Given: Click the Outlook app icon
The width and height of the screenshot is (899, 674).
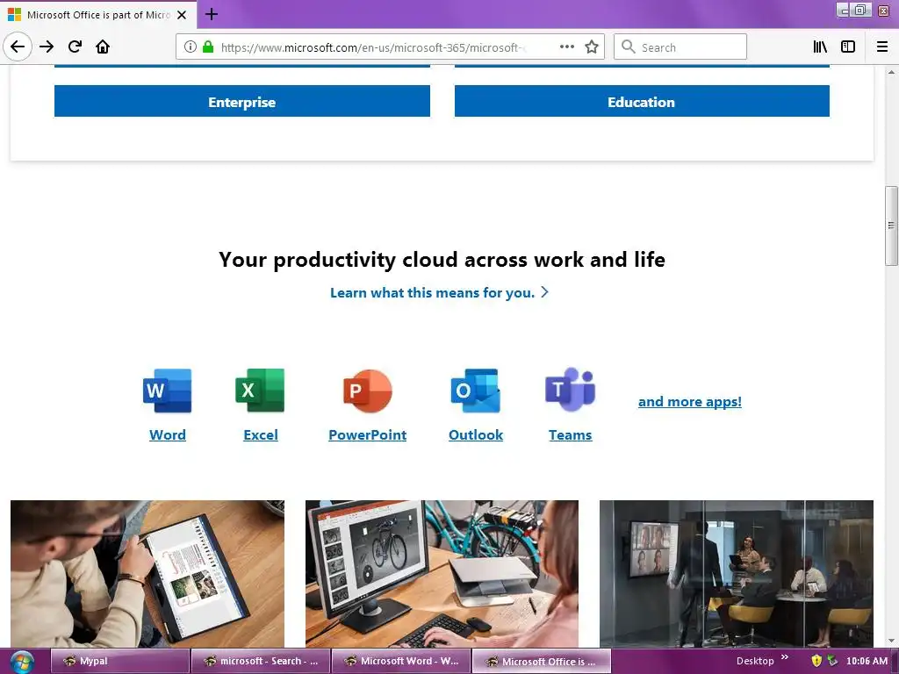Looking at the screenshot, I should coord(475,391).
